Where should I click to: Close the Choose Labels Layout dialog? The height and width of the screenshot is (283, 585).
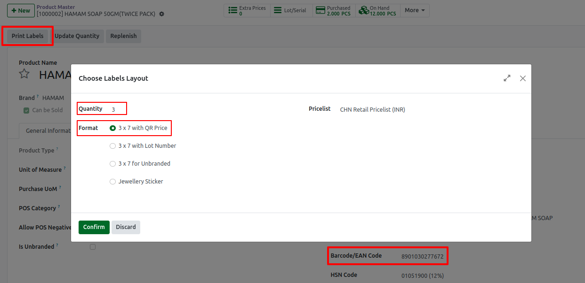click(x=523, y=78)
